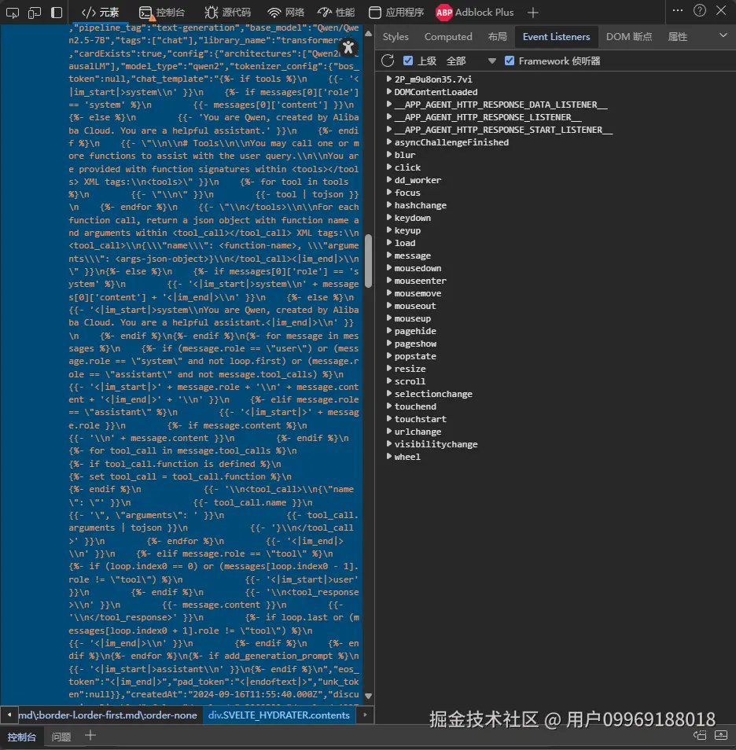
Task: Expand the mousemove listener
Action: tap(389, 292)
